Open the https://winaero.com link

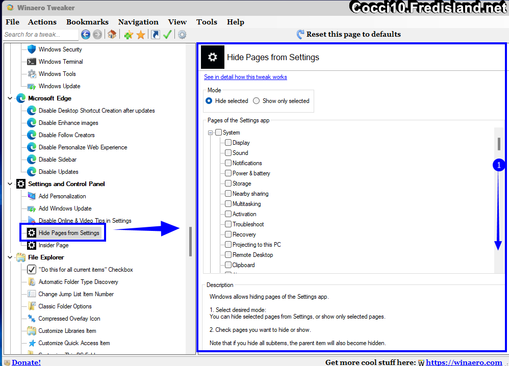click(464, 362)
